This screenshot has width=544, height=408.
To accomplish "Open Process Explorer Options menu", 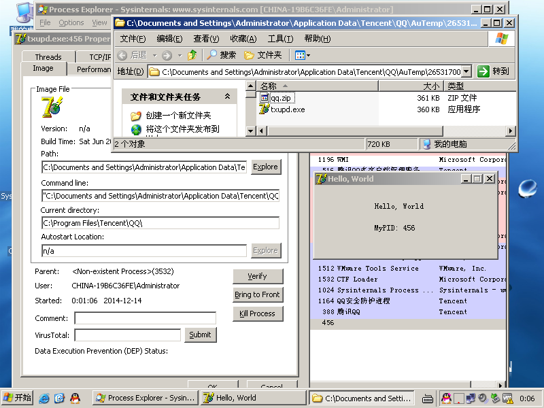I will 71,22.
